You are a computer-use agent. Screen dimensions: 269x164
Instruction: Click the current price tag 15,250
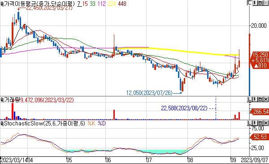[260, 55]
